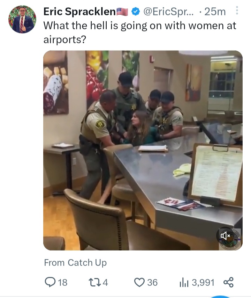Click the 18 replies count
251x298 pixels.
(62, 282)
